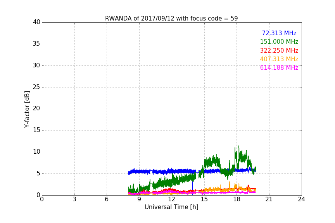Viewport: 335px width, 223px height.
Task: Select the magenta '614.188 MHz' legend label
Action: pos(279,67)
